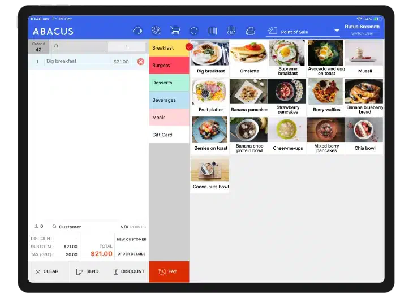The width and height of the screenshot is (413, 298).
Task: Click the refresh arrow icon
Action: (194, 31)
